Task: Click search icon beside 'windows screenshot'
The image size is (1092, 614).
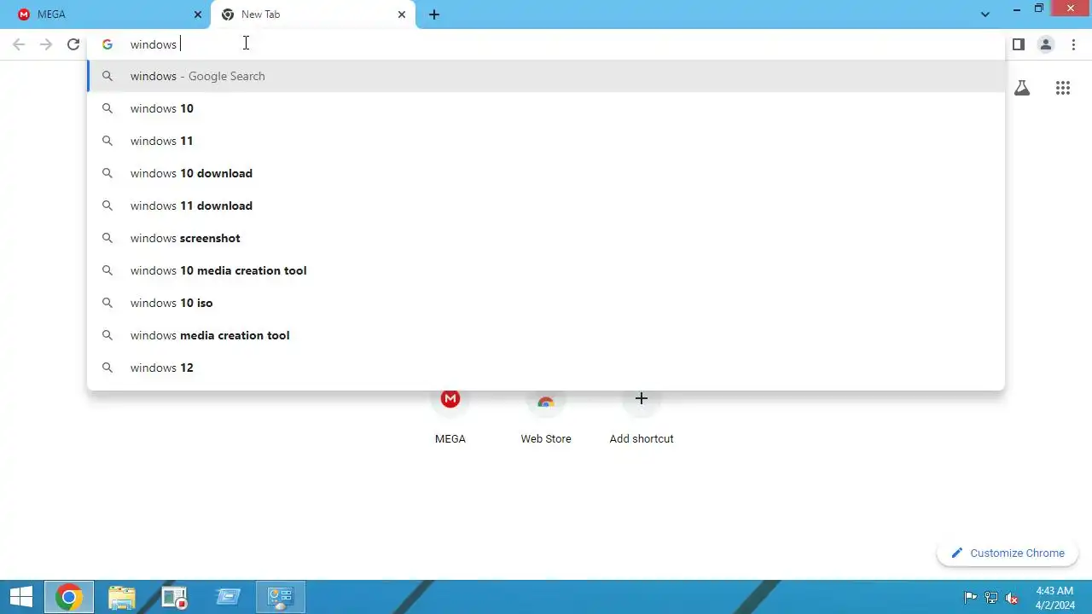Action: coord(107,238)
